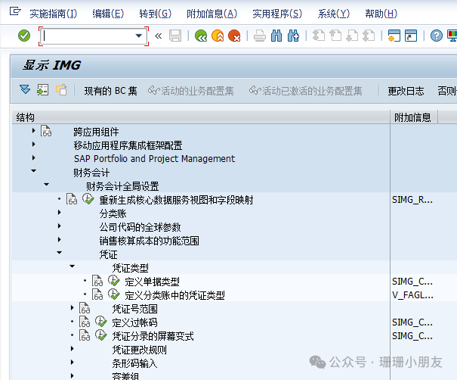
Task: Expand the 凭证更改规则 node
Action: pyautogui.click(x=72, y=350)
